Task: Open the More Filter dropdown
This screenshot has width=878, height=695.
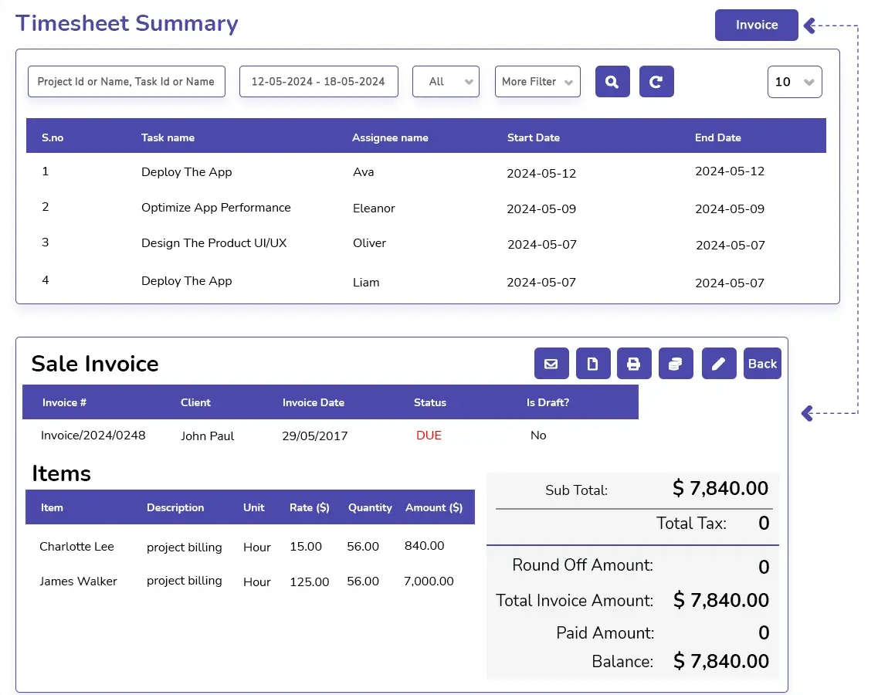Action: (x=537, y=82)
